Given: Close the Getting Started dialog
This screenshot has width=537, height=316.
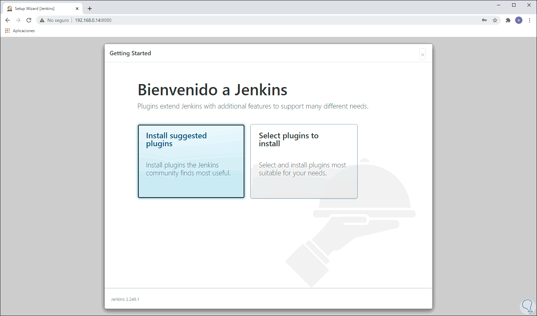Looking at the screenshot, I should click(422, 54).
